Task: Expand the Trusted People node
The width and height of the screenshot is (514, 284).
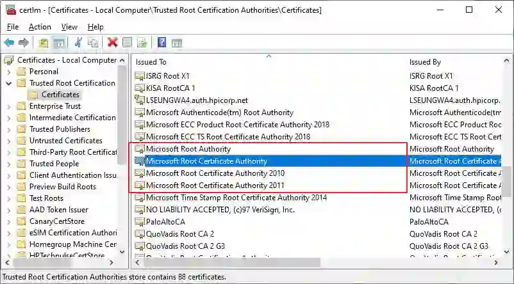Action: (9, 164)
